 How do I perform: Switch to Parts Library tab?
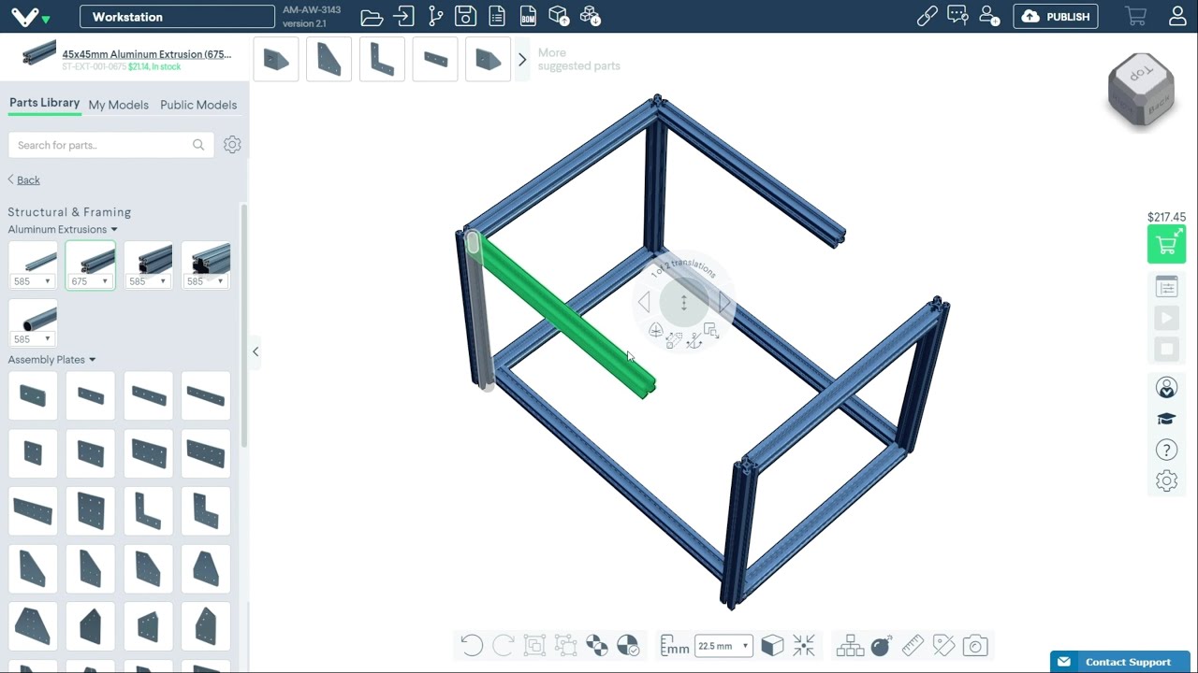[x=44, y=103]
